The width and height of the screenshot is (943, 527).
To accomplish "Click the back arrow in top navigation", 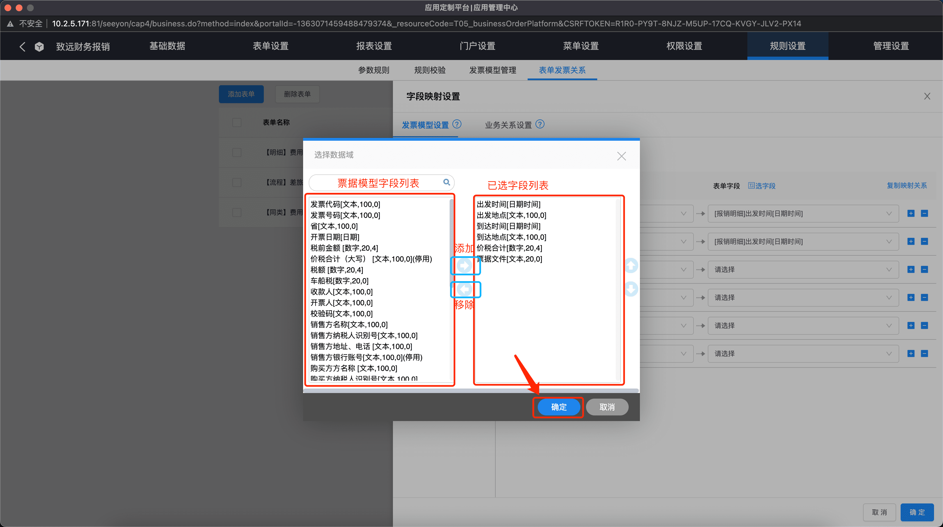I will click(22, 47).
